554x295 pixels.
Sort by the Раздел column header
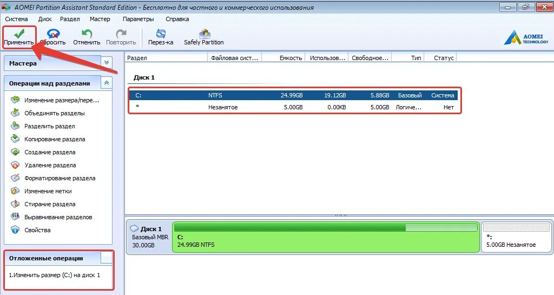point(166,58)
